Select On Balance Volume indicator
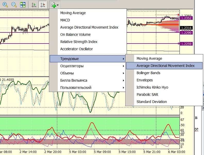Image resolution: width=204 pixels, height=155 pixels. point(88,35)
